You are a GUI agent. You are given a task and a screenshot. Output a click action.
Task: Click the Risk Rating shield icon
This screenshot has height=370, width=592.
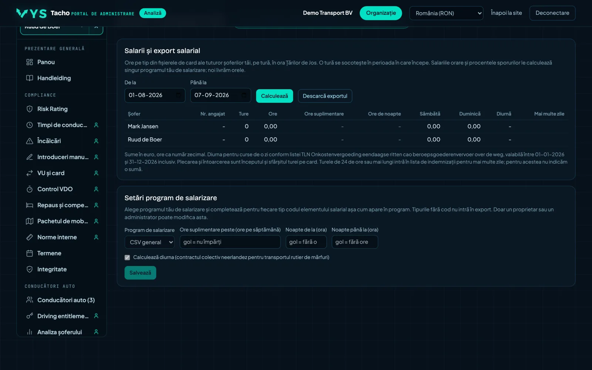(x=30, y=109)
